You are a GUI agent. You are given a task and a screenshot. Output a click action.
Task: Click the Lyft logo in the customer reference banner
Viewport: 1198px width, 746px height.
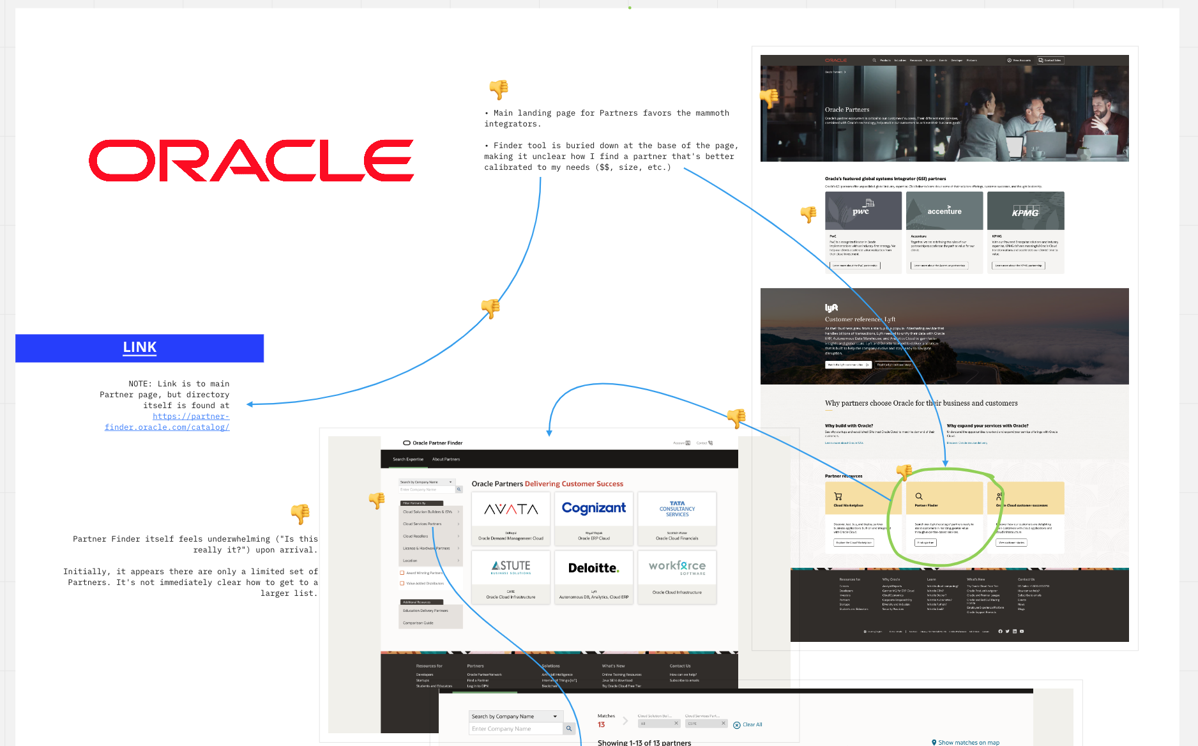(x=831, y=308)
